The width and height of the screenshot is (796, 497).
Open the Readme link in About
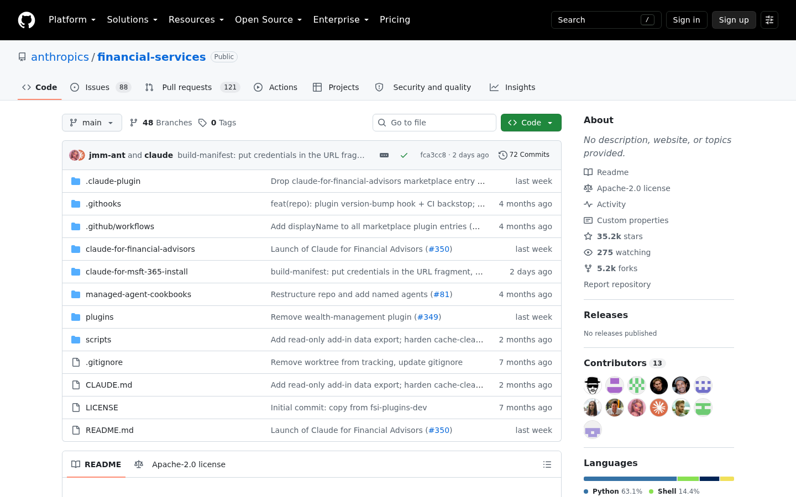(x=606, y=172)
